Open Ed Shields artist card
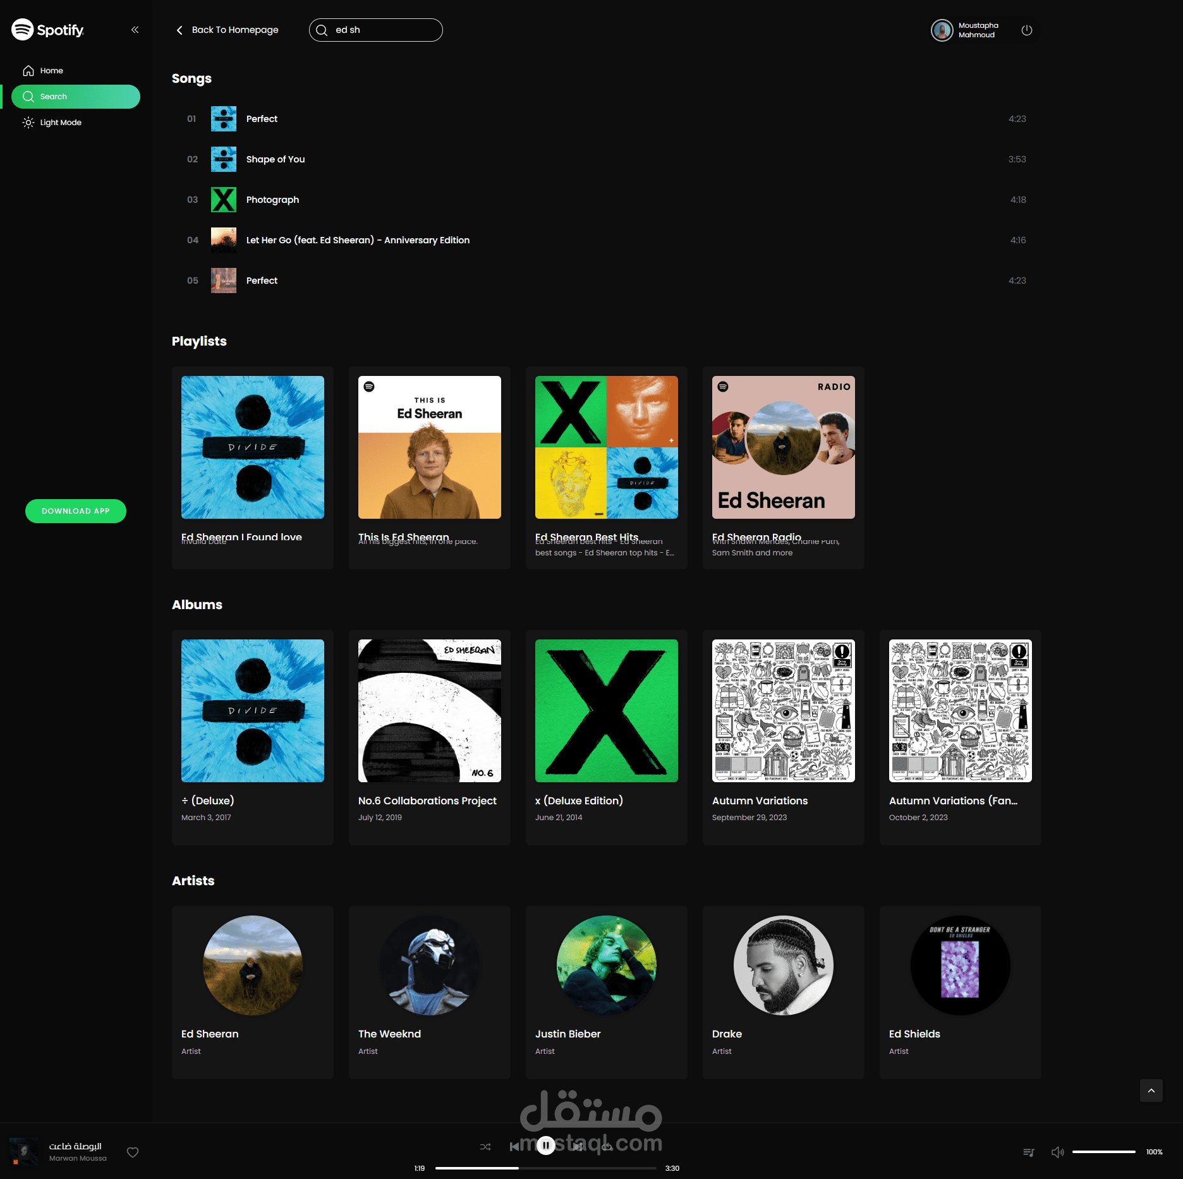Screen dimensions: 1183x1179 (x=961, y=992)
